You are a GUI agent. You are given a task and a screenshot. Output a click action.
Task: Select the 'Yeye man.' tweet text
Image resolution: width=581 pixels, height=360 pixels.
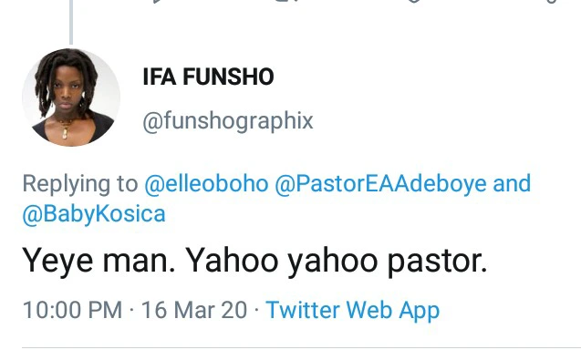(99, 261)
